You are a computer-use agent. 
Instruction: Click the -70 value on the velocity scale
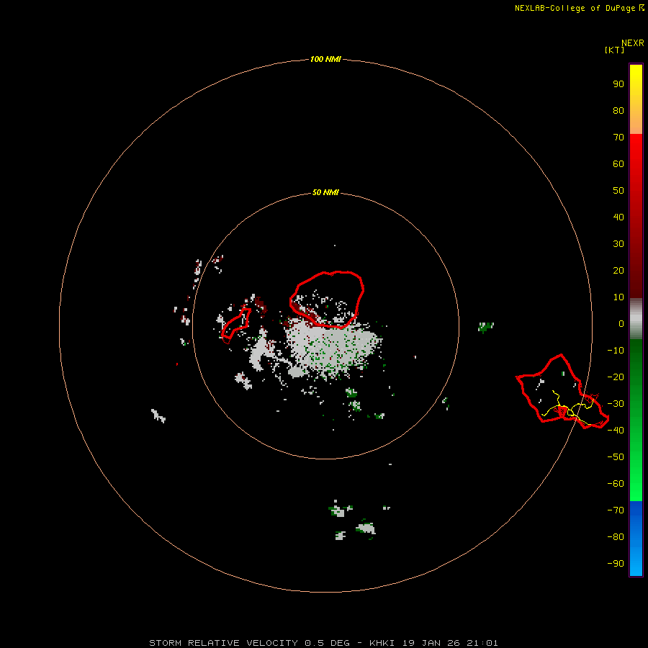coord(616,510)
